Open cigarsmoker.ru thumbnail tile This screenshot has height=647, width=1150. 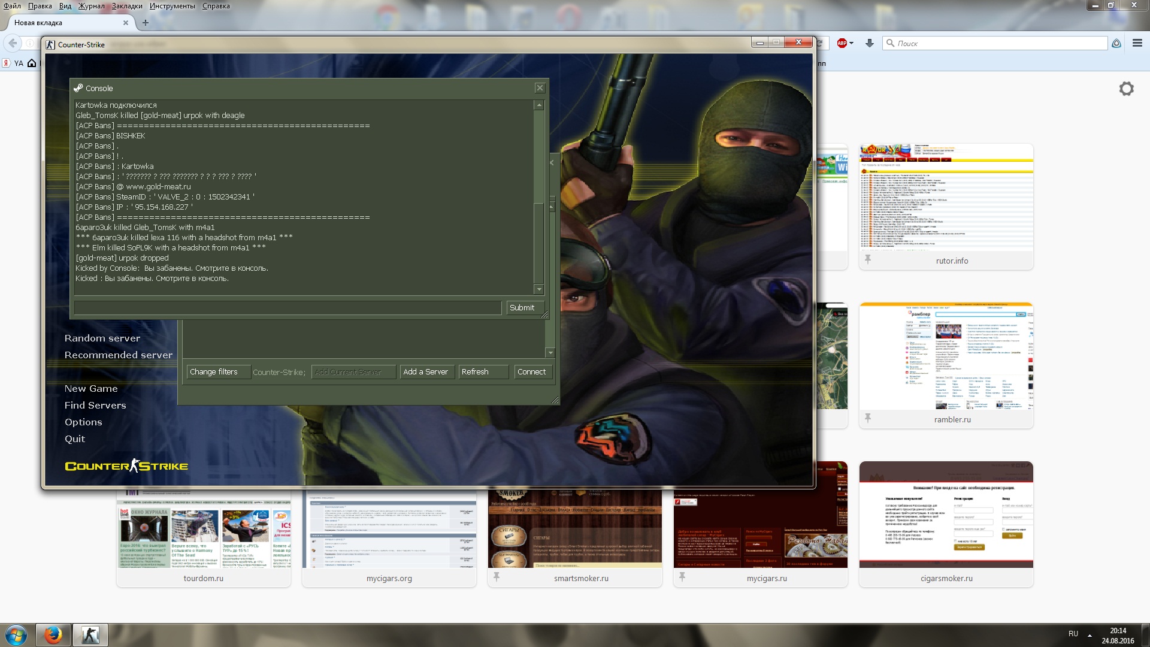[x=946, y=524]
